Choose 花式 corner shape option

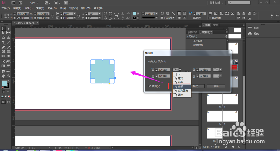point(182,78)
